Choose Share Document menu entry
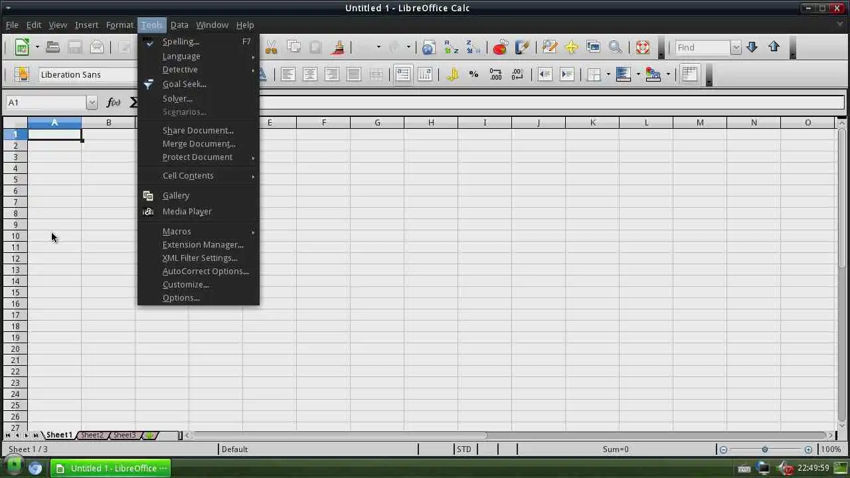The image size is (850, 478). [x=198, y=131]
